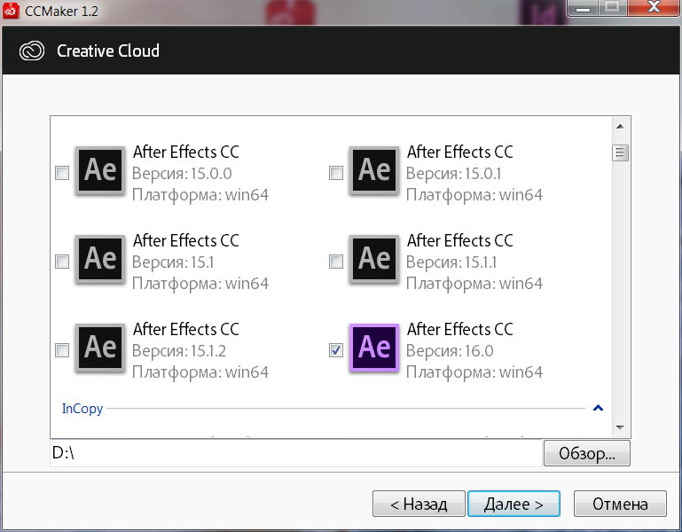This screenshot has width=682, height=532.
Task: Click the After Effects CC title above 15.1
Action: [186, 240]
